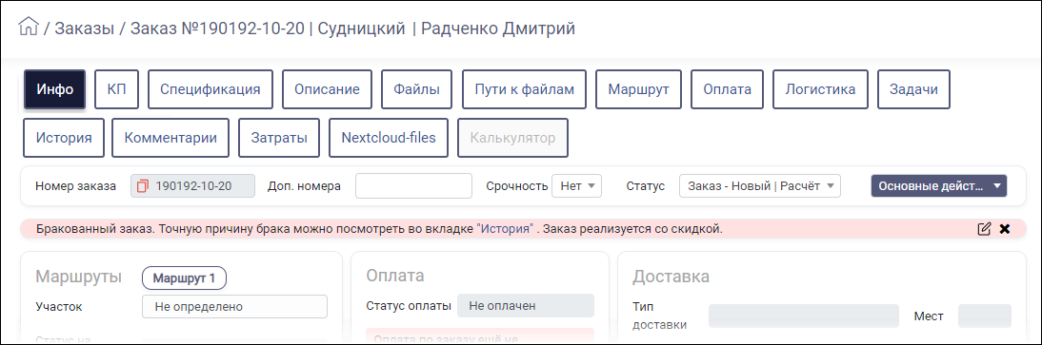Expand the Статус dropdown
Image resolution: width=1042 pixels, height=345 pixels.
[759, 185]
